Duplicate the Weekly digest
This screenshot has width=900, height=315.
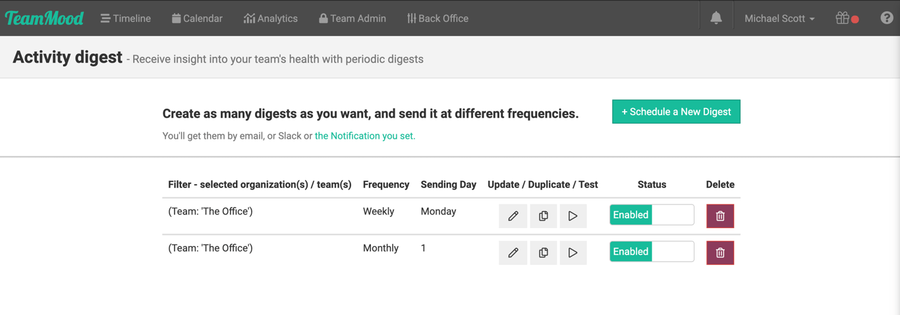[x=543, y=216]
